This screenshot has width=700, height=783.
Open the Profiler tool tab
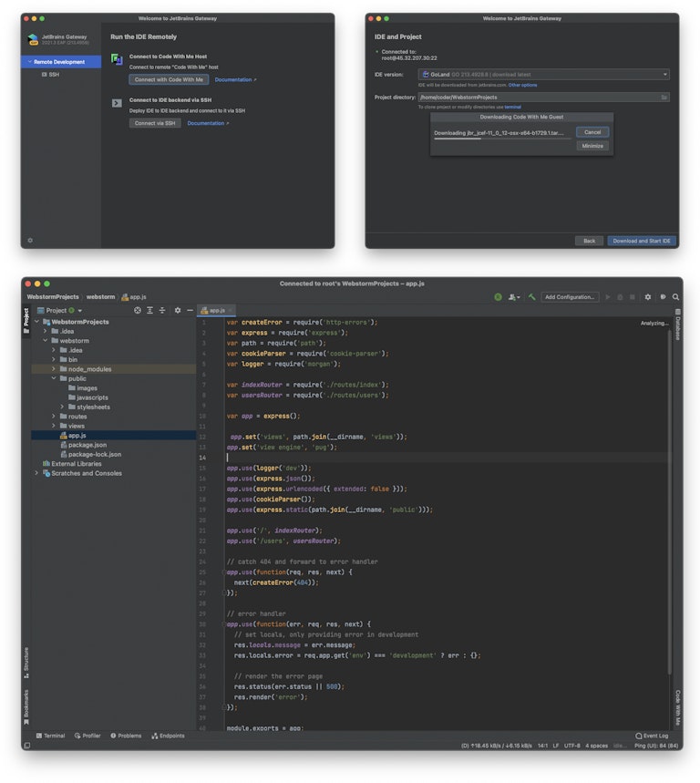[87, 736]
